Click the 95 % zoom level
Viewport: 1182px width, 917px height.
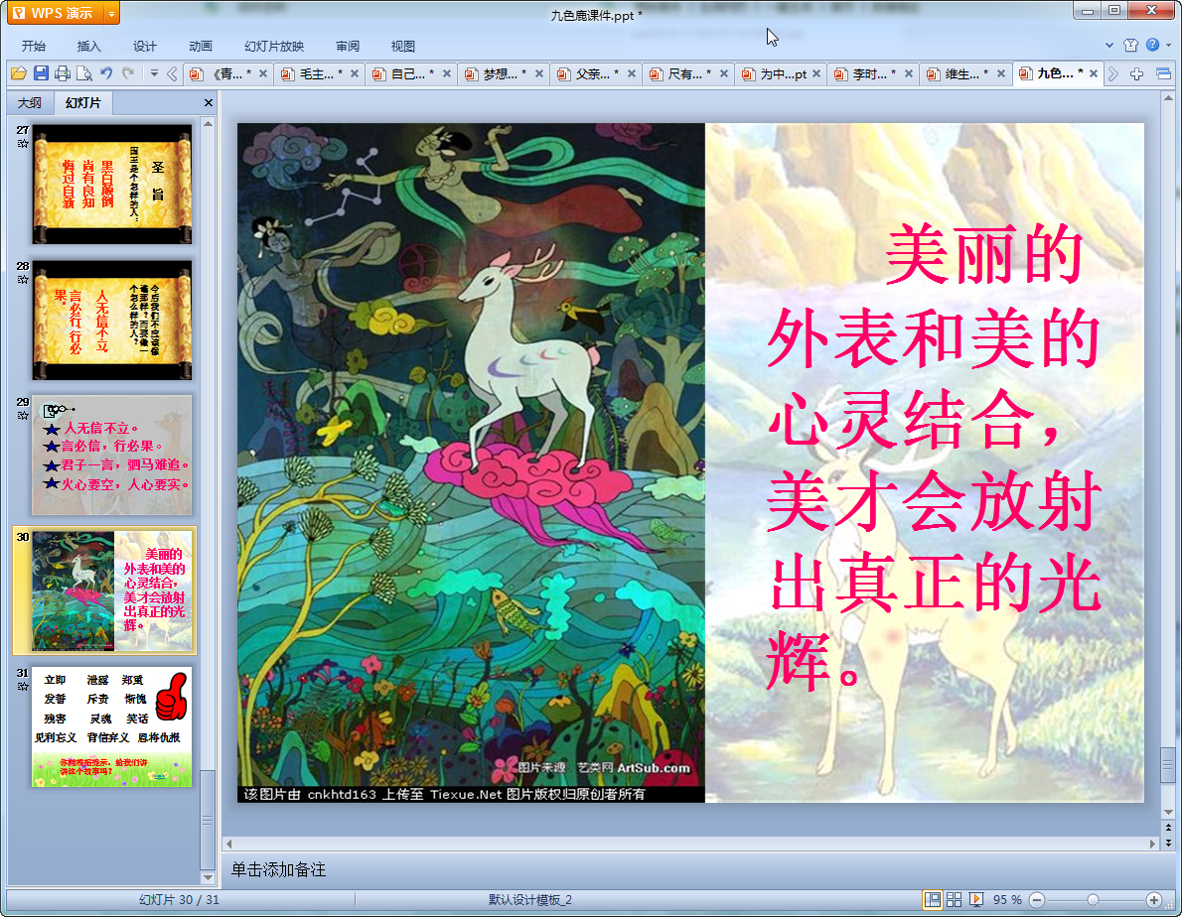pyautogui.click(x=1007, y=900)
